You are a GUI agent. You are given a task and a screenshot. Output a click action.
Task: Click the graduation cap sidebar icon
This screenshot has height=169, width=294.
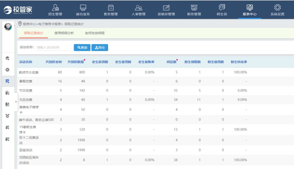(8, 58)
